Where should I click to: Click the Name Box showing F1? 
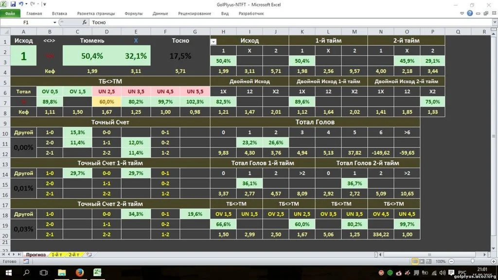click(26, 22)
